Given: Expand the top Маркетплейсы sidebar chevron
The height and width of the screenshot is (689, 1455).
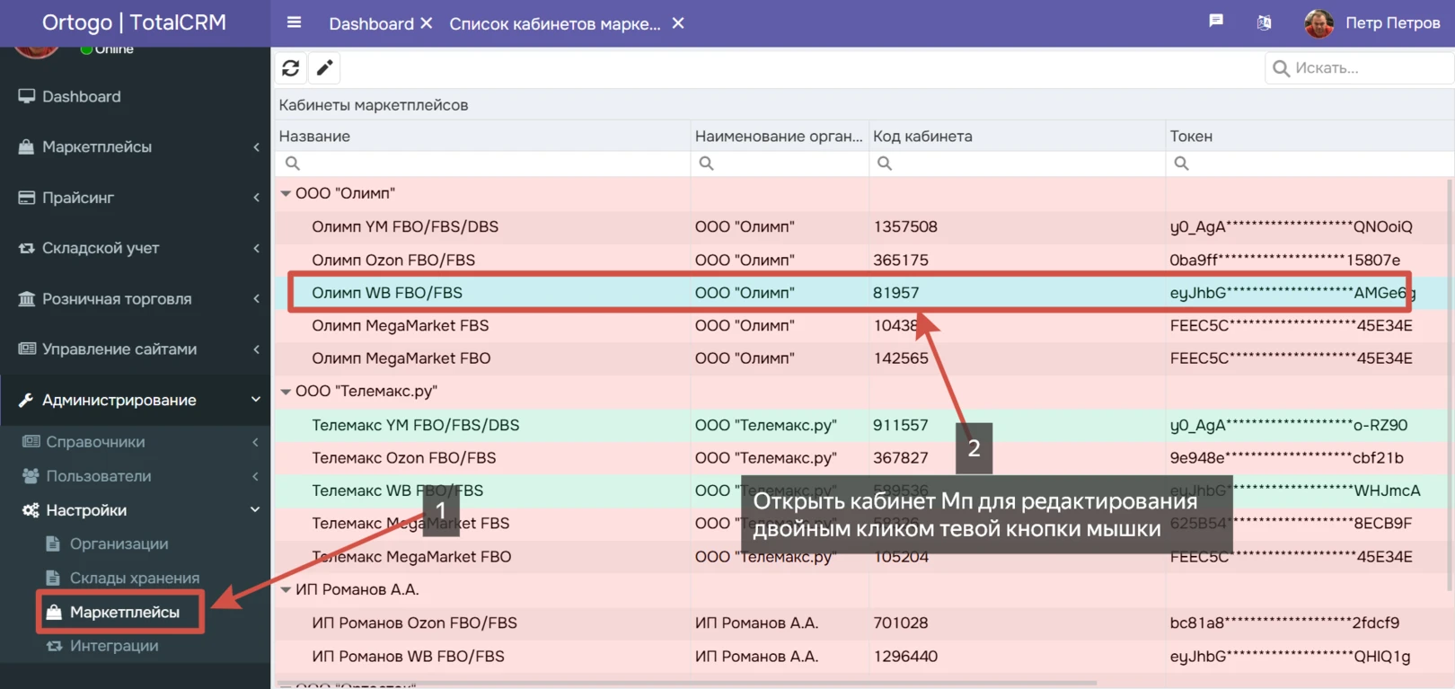Looking at the screenshot, I should click(x=256, y=146).
